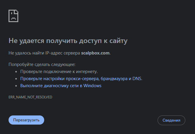
Task: Click the sad page error icon
Action: point(14,16)
